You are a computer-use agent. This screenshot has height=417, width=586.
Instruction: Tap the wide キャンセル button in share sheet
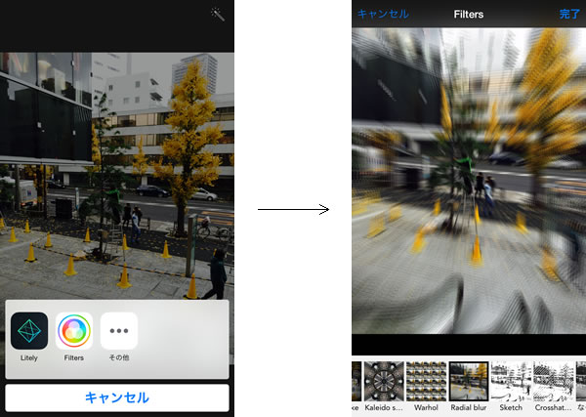(117, 397)
